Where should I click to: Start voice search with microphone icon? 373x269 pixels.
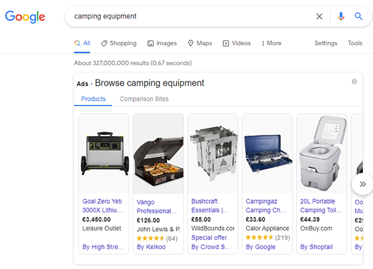click(x=341, y=17)
